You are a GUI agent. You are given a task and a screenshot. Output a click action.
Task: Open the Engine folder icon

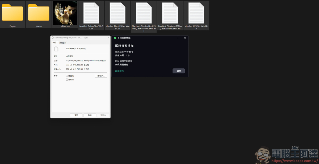12,12
